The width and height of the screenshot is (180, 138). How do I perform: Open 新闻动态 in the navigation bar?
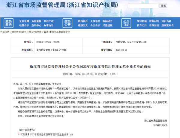point(107,21)
